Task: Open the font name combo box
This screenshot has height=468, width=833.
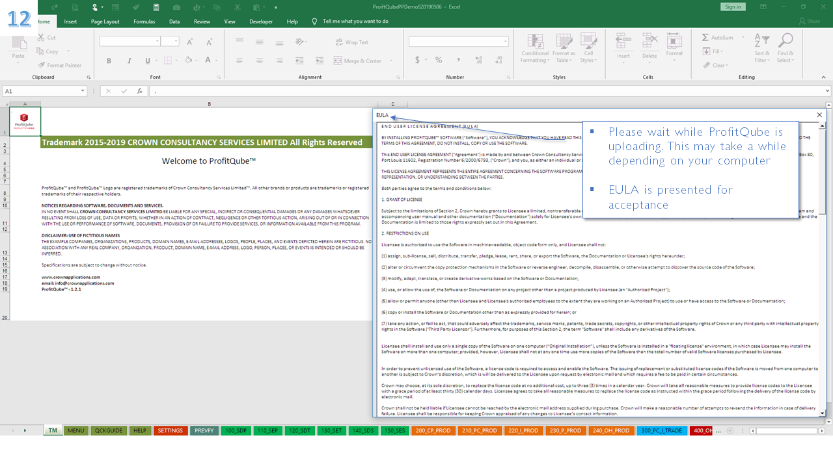Action: click(x=130, y=41)
